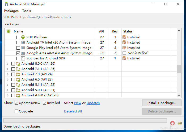Toggle the Updates/New show checkbox
The height and width of the screenshot is (132, 186).
16,103
